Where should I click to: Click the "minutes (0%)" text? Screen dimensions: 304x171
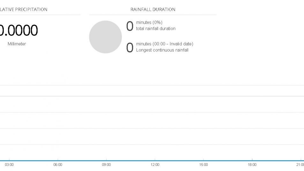[149, 22]
